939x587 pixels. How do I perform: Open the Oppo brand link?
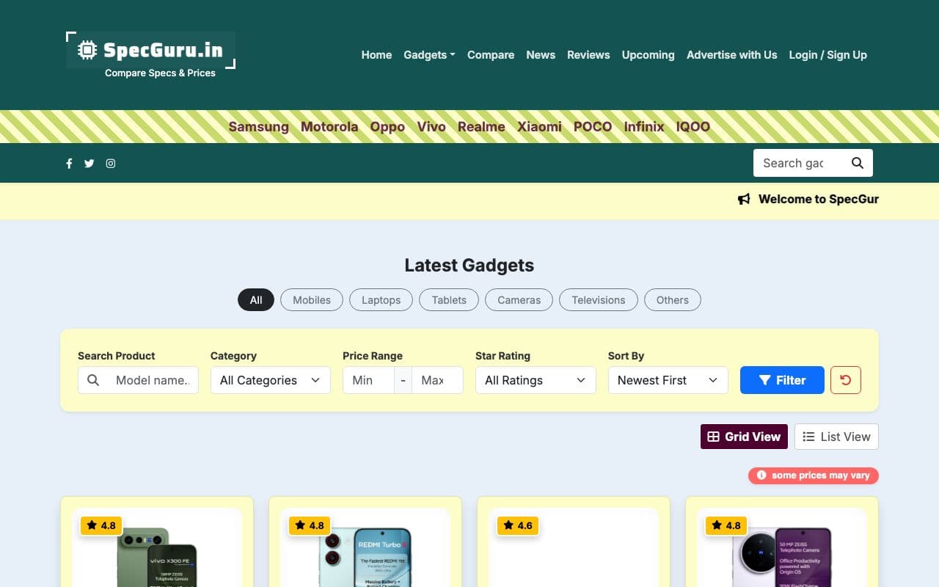pyautogui.click(x=387, y=126)
